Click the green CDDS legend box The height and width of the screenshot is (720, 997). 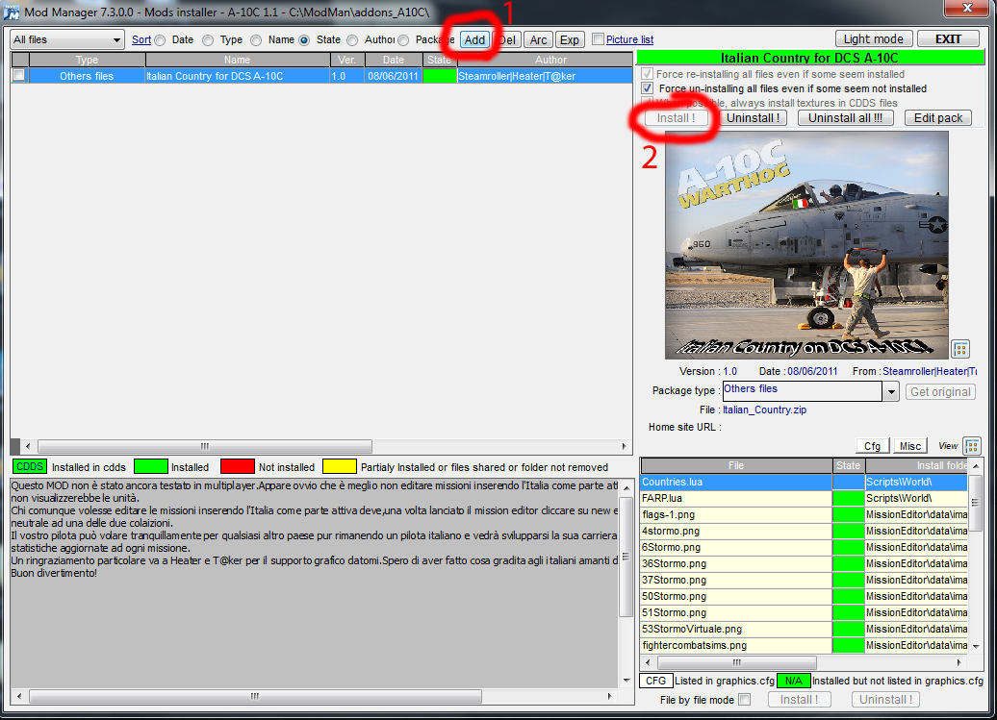29,466
